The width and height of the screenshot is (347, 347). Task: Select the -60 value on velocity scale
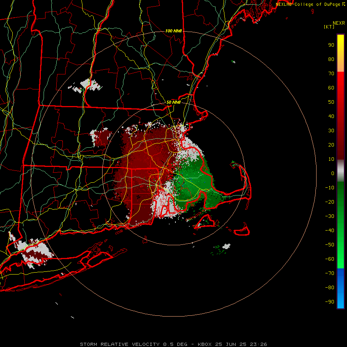coord(330,259)
